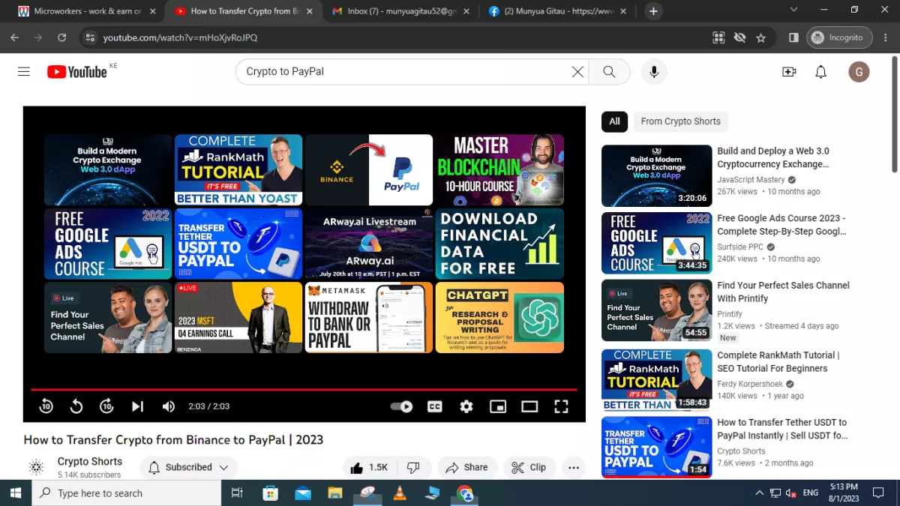
Task: Switch video to miniplayer mode
Action: 498,406
